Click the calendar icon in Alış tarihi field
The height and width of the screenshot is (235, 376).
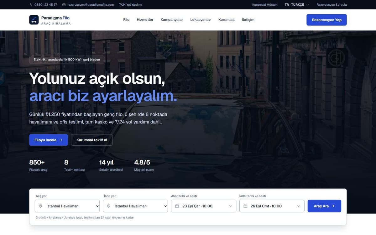(x=177, y=206)
